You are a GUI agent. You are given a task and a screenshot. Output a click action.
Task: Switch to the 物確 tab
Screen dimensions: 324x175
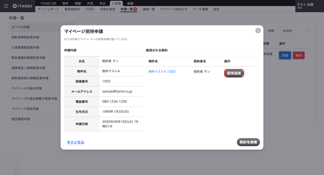(78, 3)
